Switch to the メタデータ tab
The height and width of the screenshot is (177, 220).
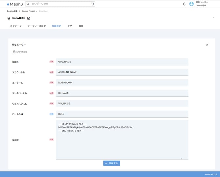click(x=16, y=26)
